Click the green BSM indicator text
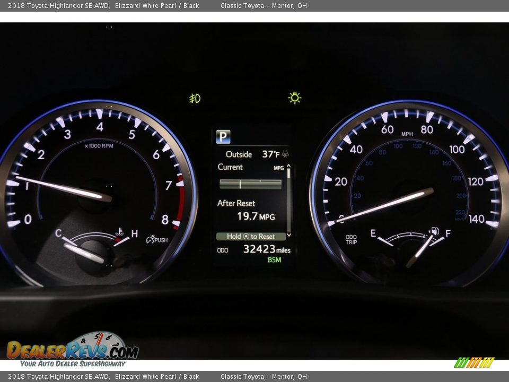 (x=274, y=260)
